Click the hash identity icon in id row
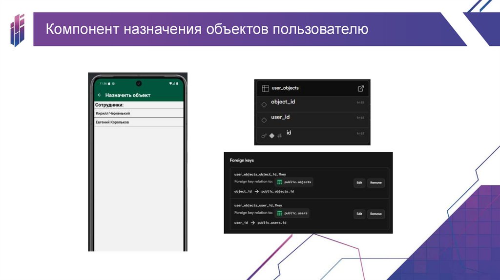 click(x=279, y=136)
